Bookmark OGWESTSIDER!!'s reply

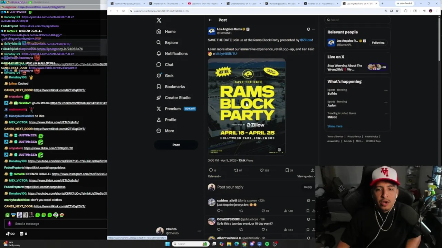click(308, 229)
